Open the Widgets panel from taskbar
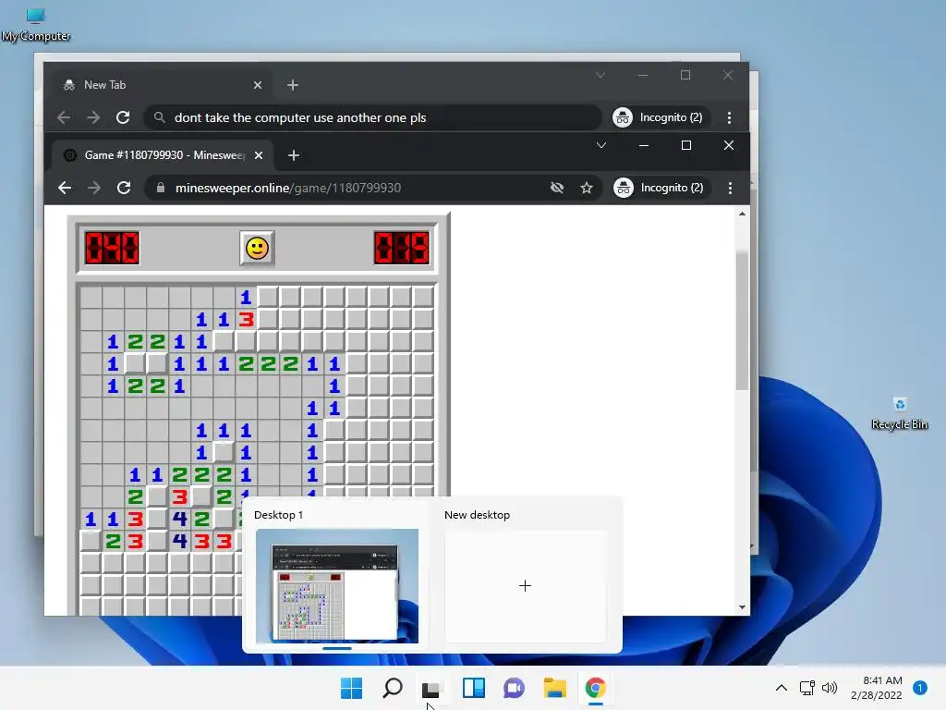The width and height of the screenshot is (946, 710). point(474,688)
